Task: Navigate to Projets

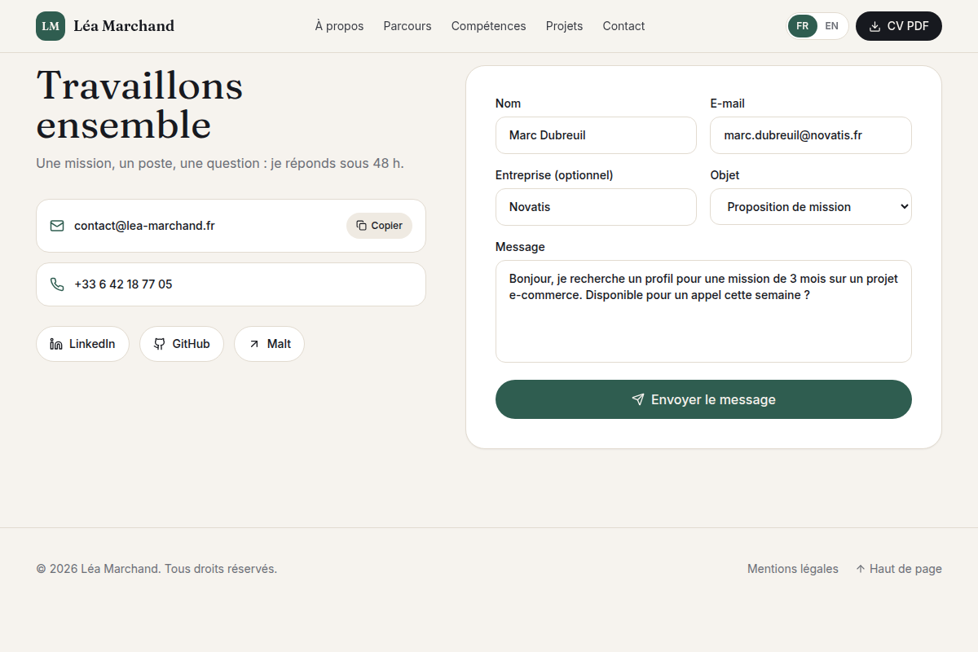Action: tap(564, 26)
